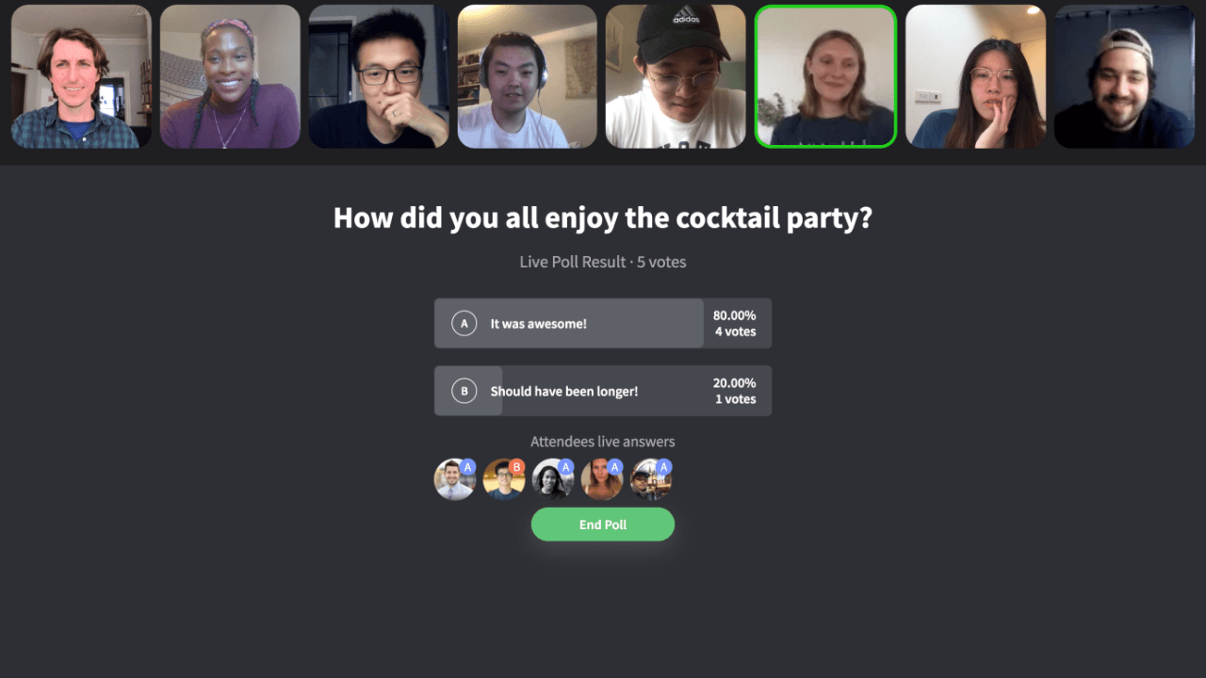The height and width of the screenshot is (678, 1206).
Task: Click the End Poll button
Action: click(x=603, y=525)
